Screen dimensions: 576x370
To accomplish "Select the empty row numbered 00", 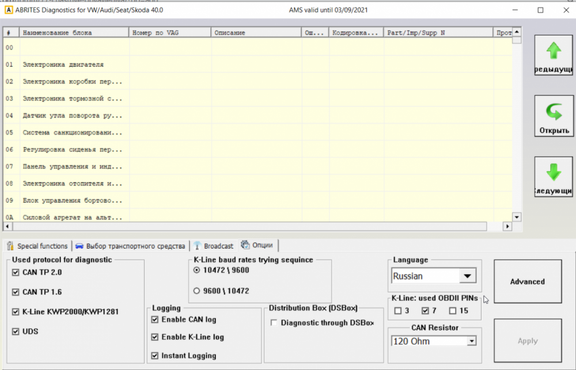I will point(257,47).
